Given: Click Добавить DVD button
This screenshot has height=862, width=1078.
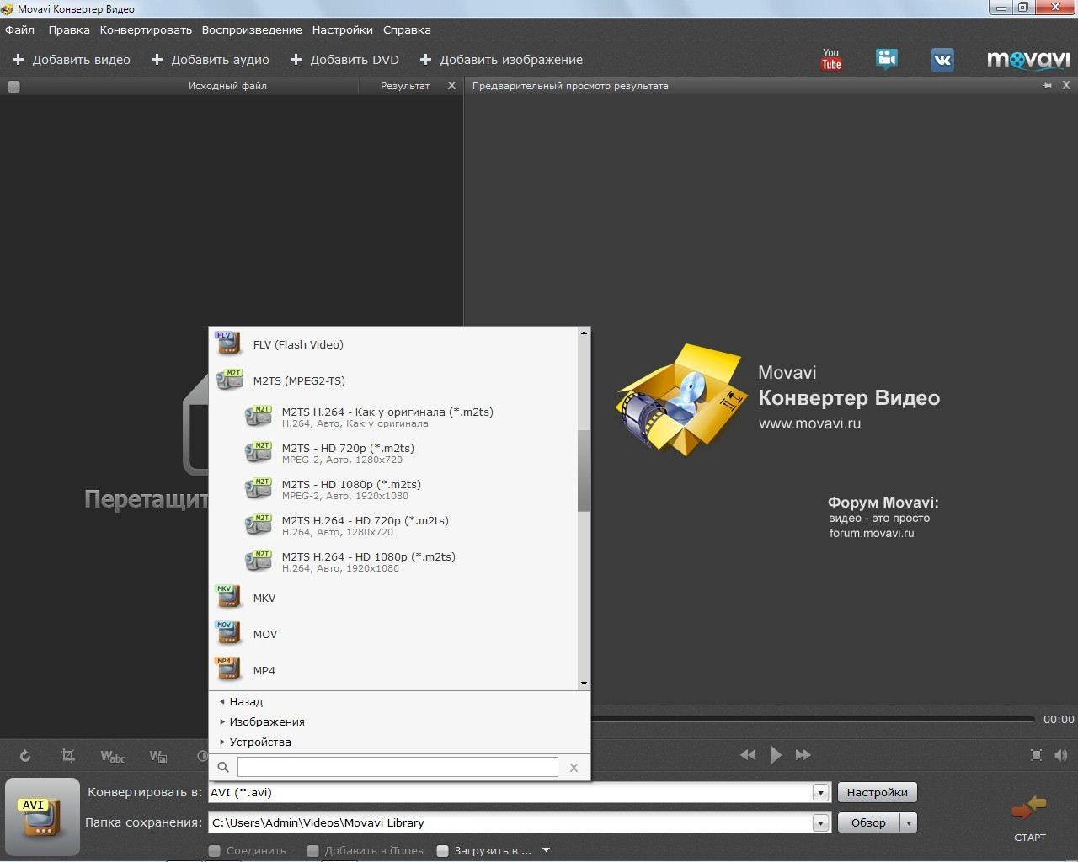Looking at the screenshot, I should click(344, 60).
